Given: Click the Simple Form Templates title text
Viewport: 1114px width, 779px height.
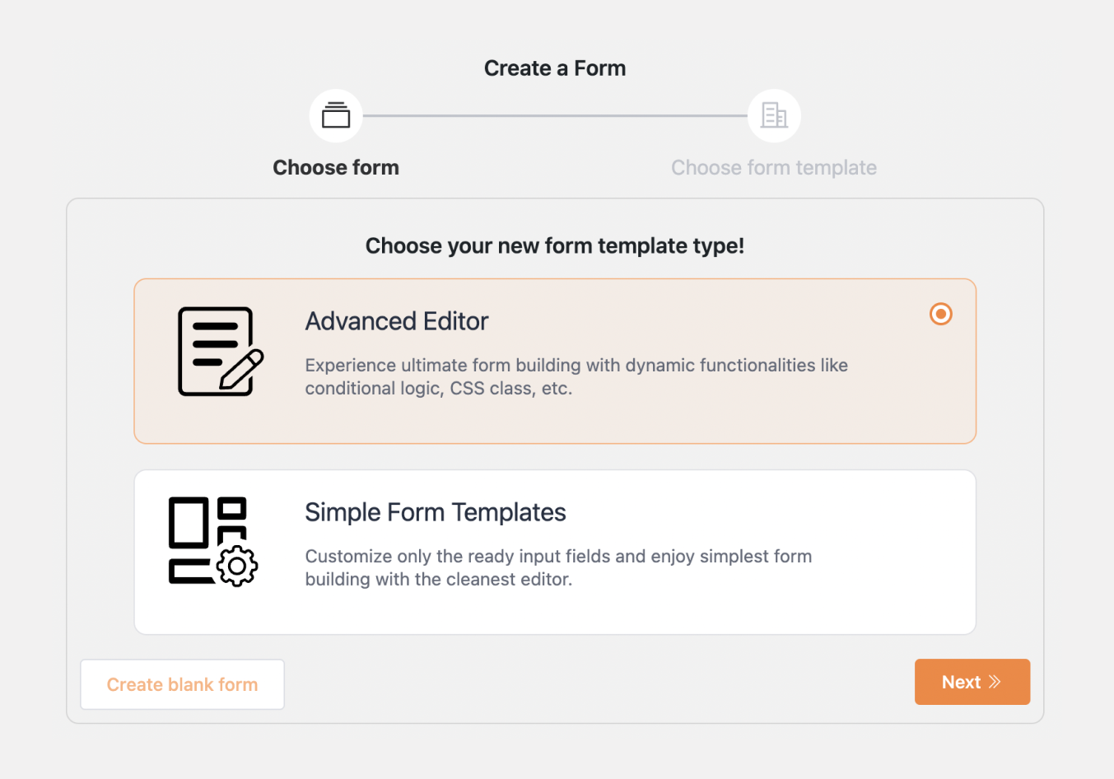Looking at the screenshot, I should (x=436, y=512).
